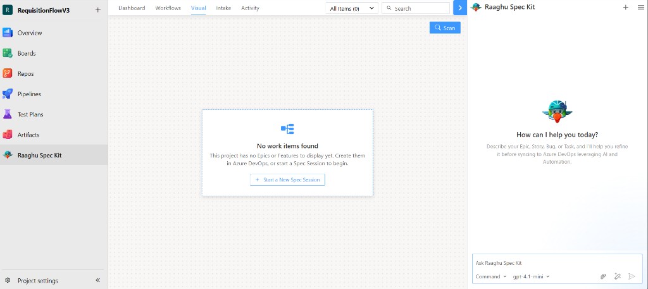Switch to the Workflows tab

(x=168, y=8)
